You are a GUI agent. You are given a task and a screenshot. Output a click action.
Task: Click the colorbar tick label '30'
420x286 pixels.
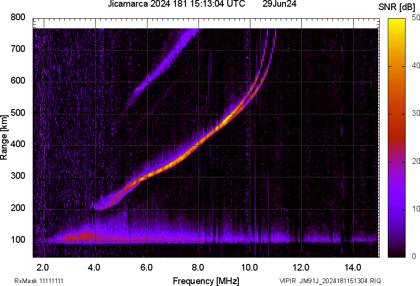pos(416,113)
